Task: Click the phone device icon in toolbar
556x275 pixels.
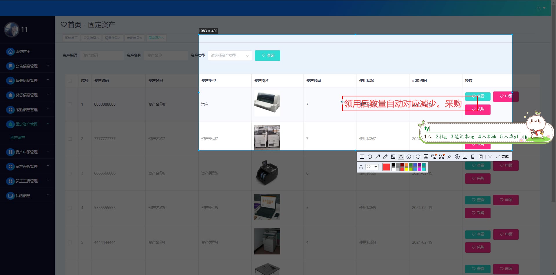Action: click(473, 157)
